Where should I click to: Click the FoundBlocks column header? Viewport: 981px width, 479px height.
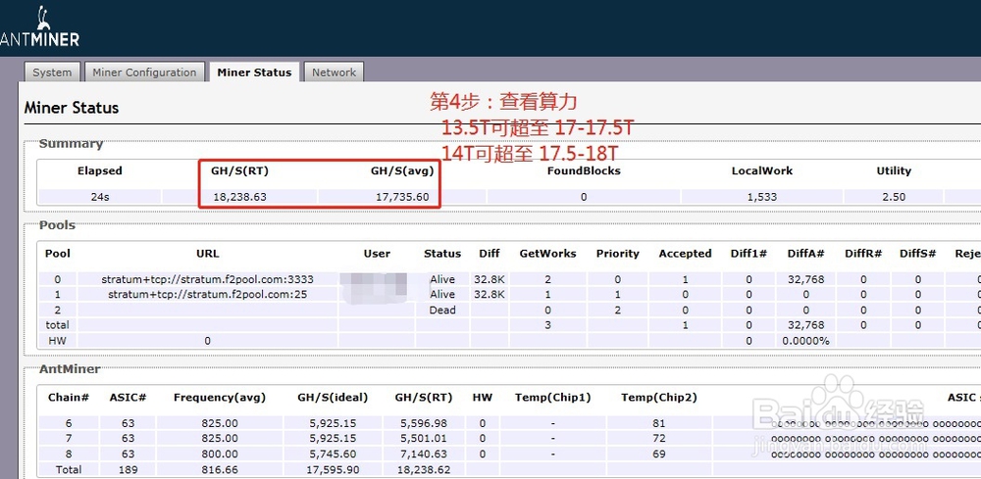point(584,170)
